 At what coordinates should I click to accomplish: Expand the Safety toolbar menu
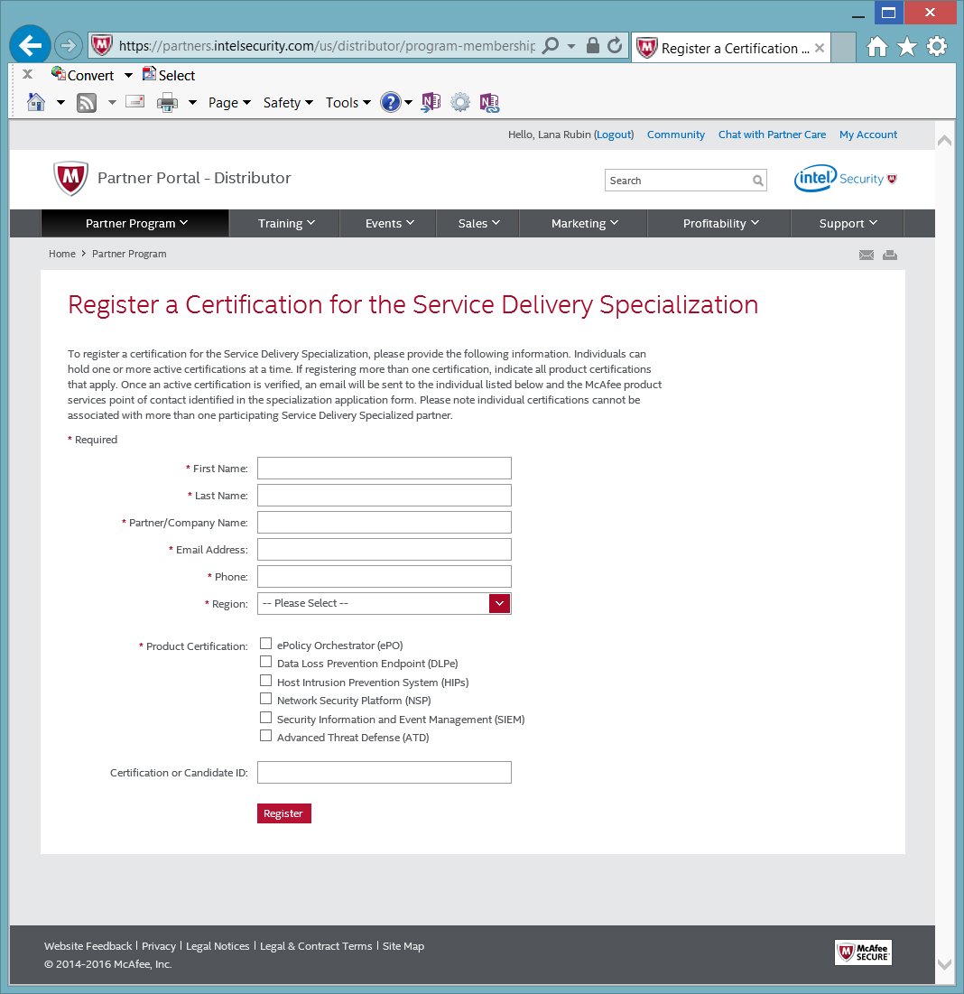click(x=287, y=103)
